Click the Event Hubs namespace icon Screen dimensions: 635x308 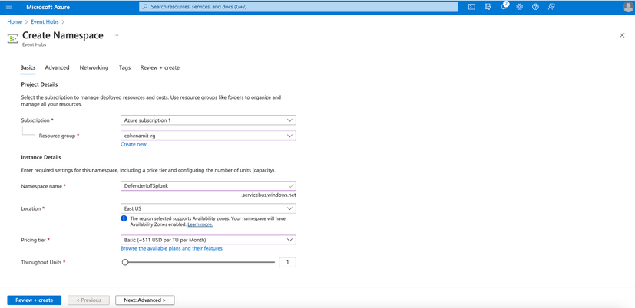coord(12,38)
